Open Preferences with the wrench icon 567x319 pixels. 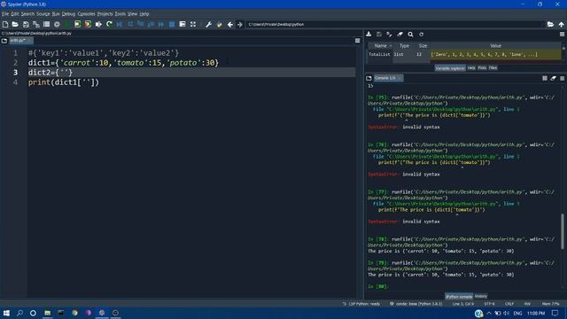(209, 24)
